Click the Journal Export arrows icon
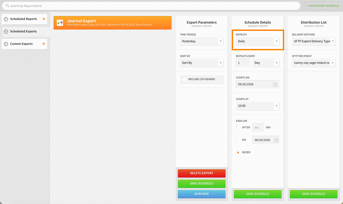The width and height of the screenshot is (343, 204). (x=60, y=23)
